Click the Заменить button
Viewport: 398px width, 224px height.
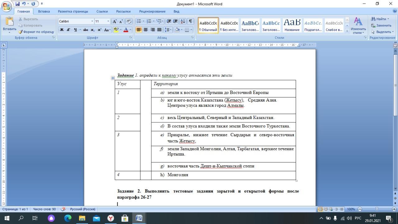coord(381,25)
